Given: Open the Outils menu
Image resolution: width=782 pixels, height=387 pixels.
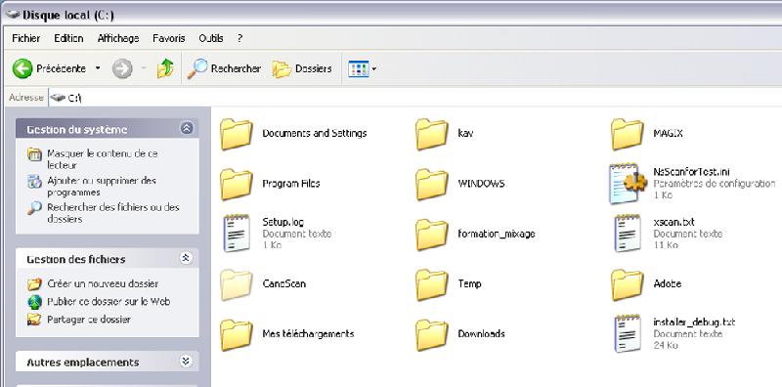Looking at the screenshot, I should coord(211,38).
